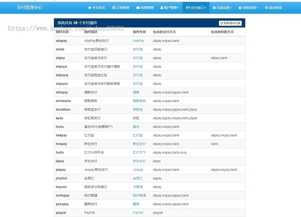Select the hnapay plugin name
The height and width of the screenshot is (217, 301).
61,144
